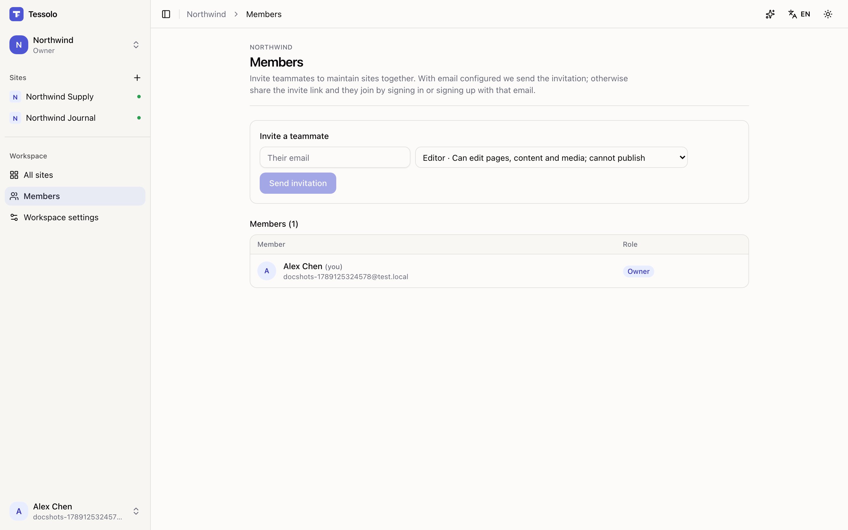The image size is (848, 530).
Task: Select Members in the workspace menu
Action: click(75, 196)
